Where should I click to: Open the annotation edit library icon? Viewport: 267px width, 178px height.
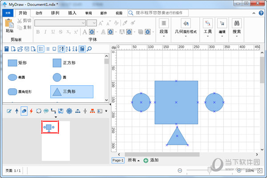pyautogui.click(x=9, y=111)
